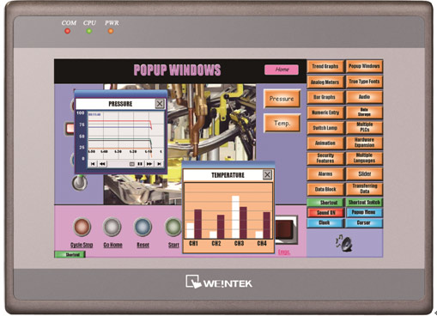Toggle the Sound ON red button
The width and height of the screenshot is (437, 316).
[325, 213]
